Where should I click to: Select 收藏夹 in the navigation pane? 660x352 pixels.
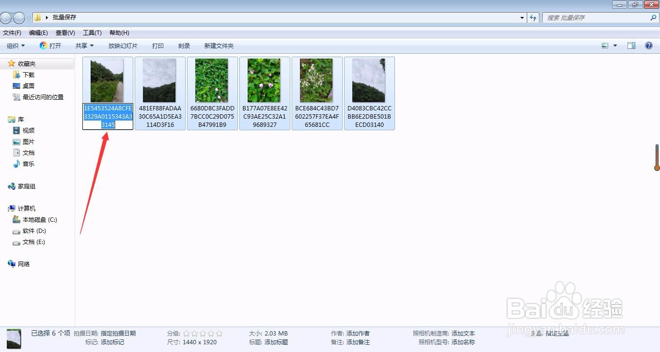(x=27, y=63)
